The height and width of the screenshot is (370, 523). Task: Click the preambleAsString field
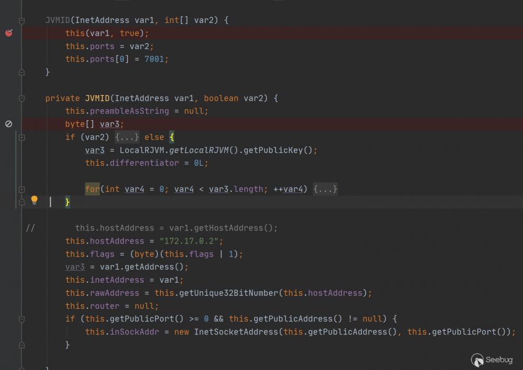(x=129, y=111)
